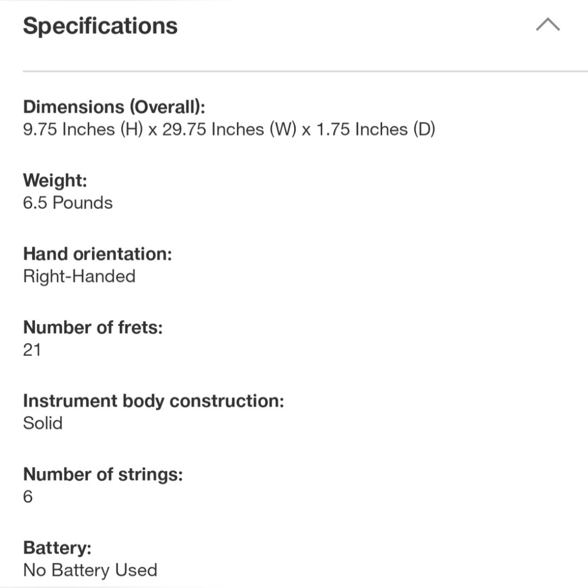Click the Hand orientation label
This screenshot has width=588, height=588.
pos(98,254)
